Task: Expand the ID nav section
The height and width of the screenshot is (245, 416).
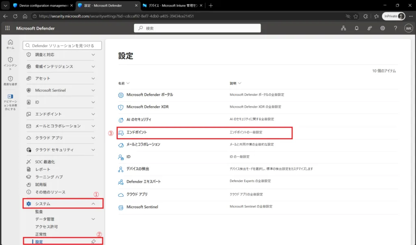Action: click(x=93, y=102)
